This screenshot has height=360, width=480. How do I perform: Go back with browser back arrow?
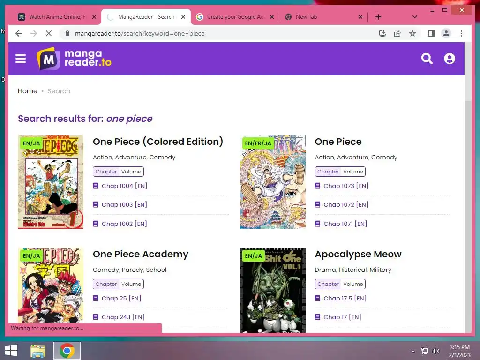19,33
